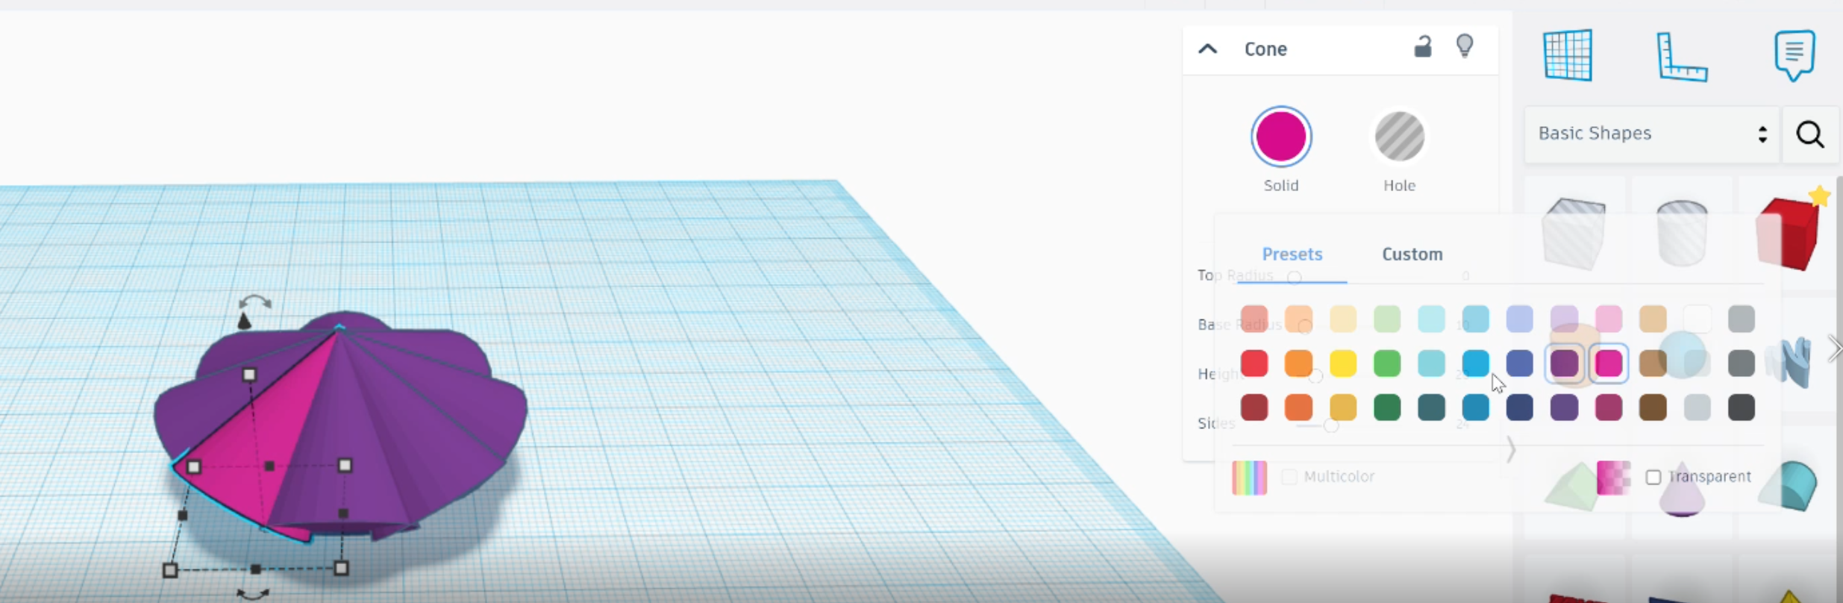Pick the dark brown swatch
Viewport: 1843px width, 603px height.
(x=1653, y=407)
